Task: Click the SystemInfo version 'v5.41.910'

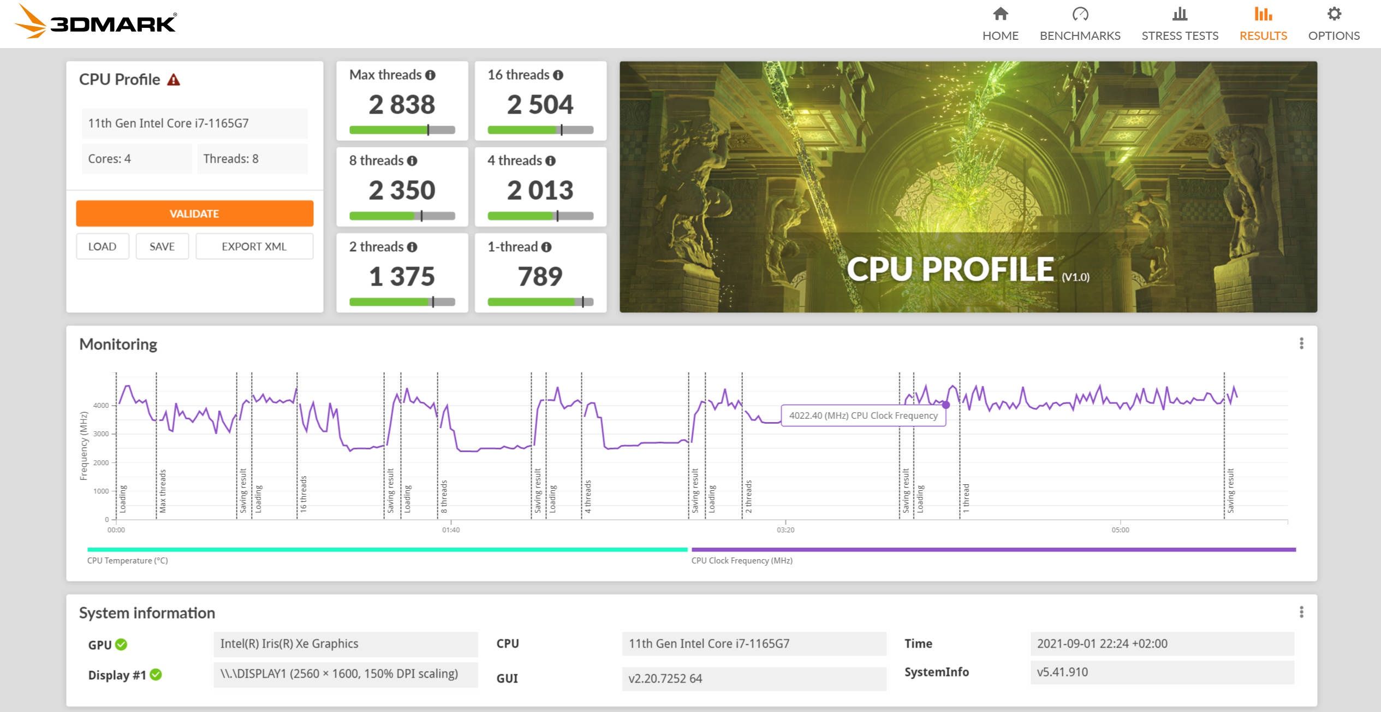Action: (x=1163, y=672)
